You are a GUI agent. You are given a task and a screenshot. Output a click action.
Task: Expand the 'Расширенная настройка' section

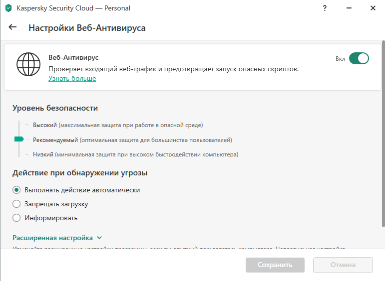point(52,238)
